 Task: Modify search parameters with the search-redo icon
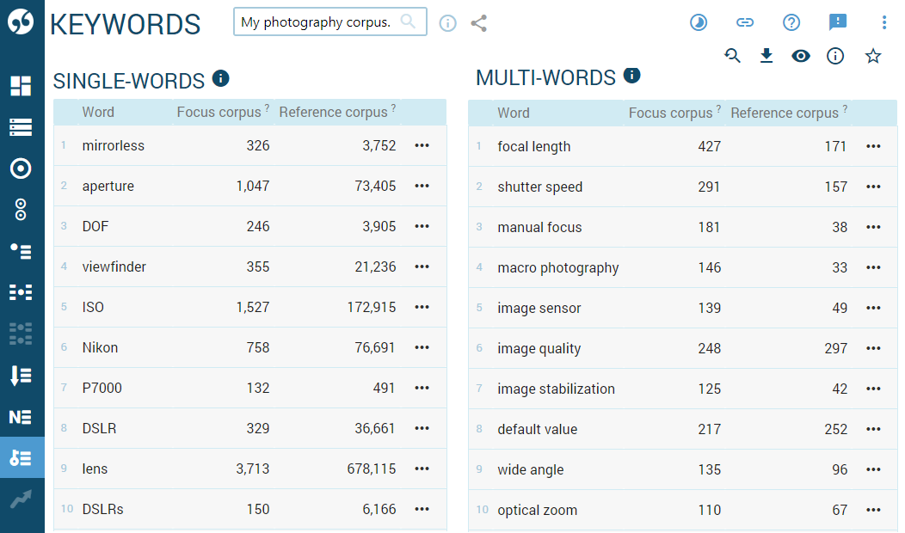(732, 55)
